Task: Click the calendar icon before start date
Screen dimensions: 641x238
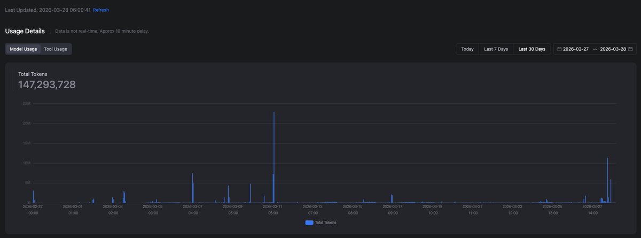Action: click(x=559, y=49)
